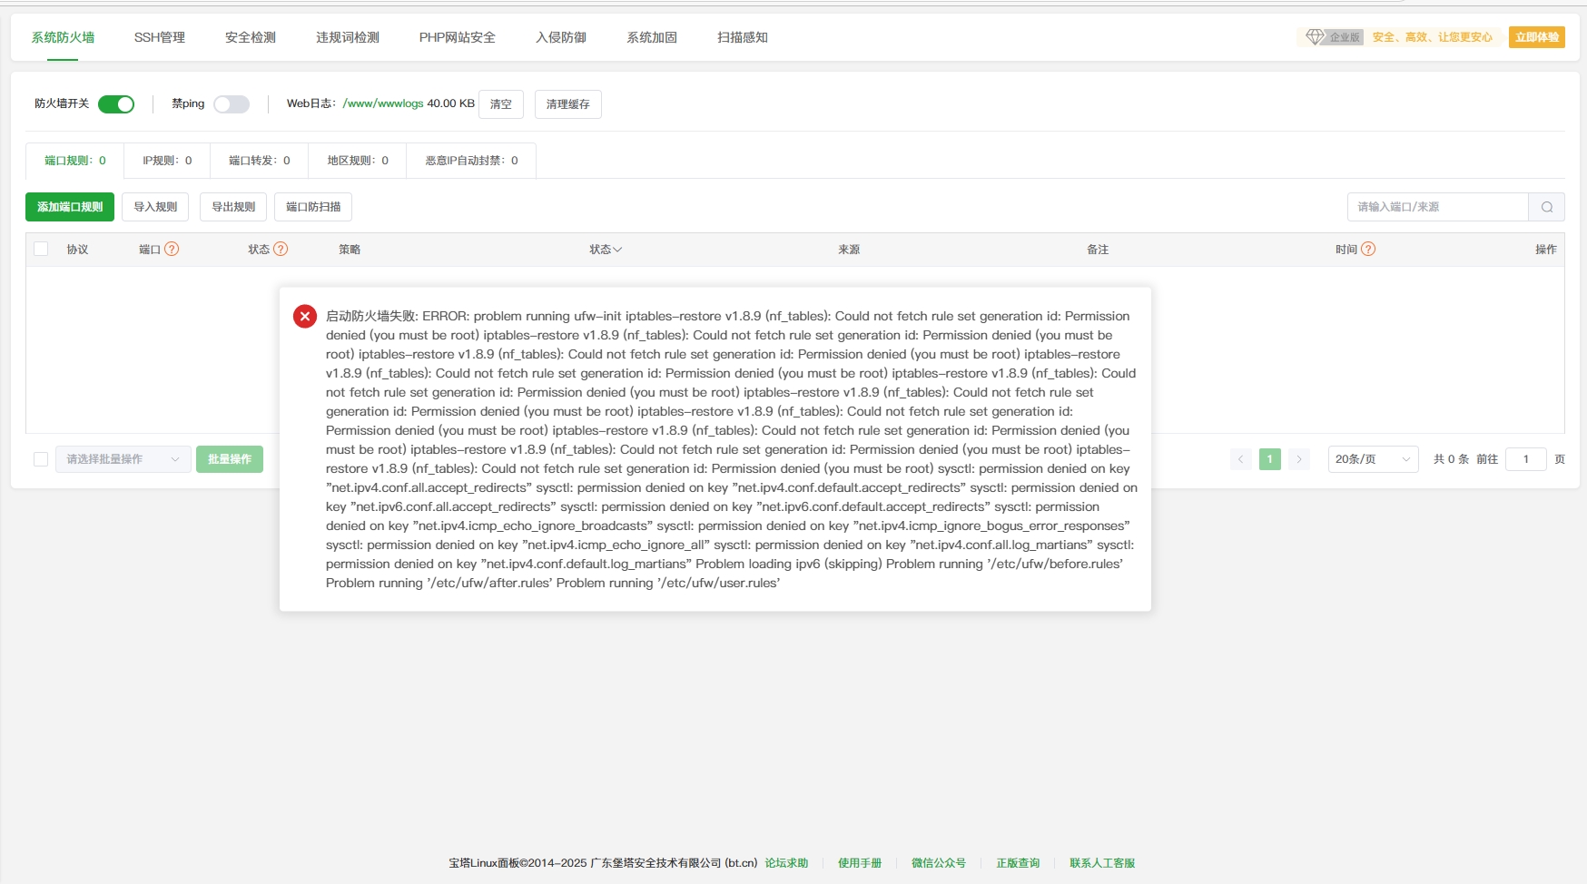Switch to the 扫描感知 tab

[x=743, y=37]
